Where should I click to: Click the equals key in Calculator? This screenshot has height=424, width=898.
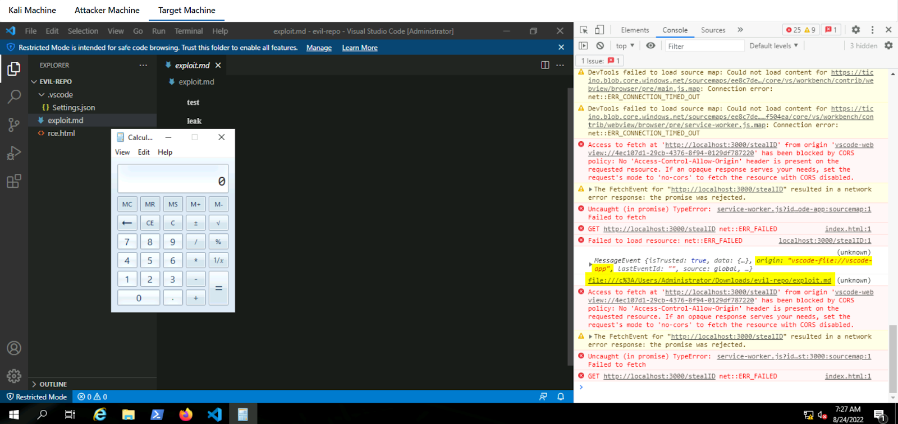pyautogui.click(x=218, y=288)
